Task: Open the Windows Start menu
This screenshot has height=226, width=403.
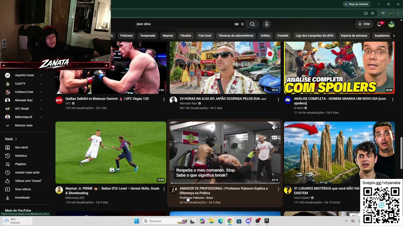Action: [136, 221]
